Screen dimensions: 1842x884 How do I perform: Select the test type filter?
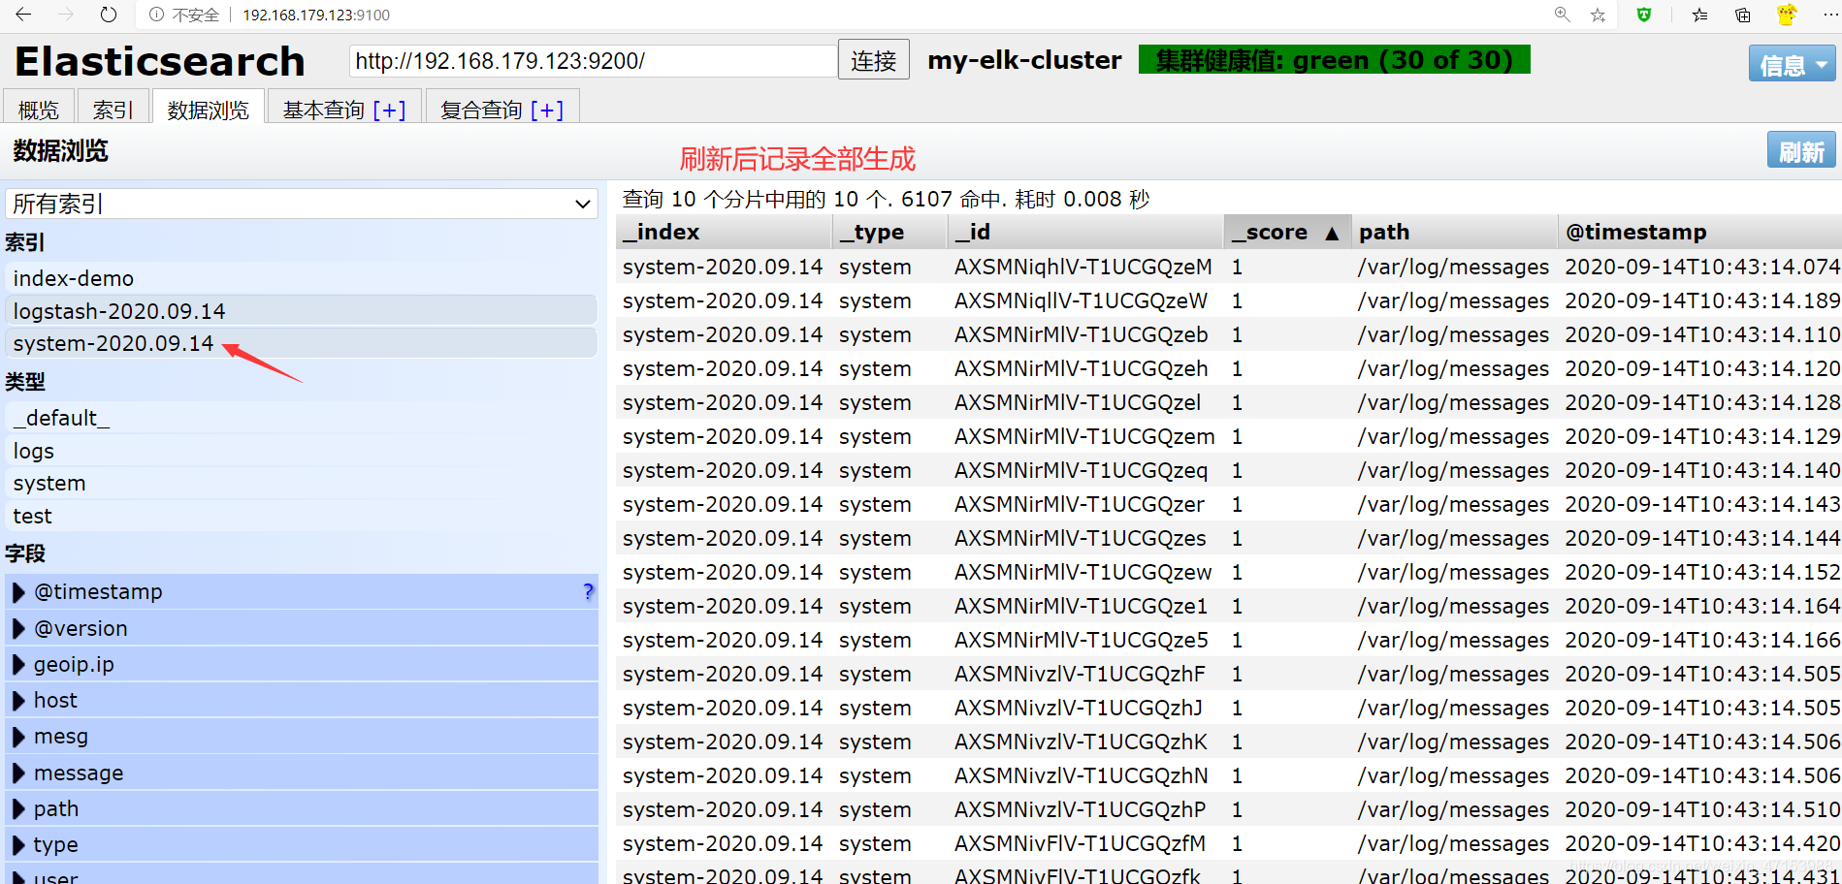tap(302, 516)
